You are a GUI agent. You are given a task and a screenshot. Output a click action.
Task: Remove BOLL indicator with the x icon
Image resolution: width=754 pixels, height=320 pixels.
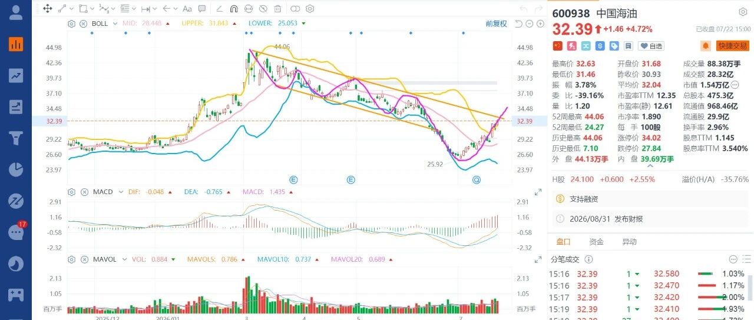(83, 24)
